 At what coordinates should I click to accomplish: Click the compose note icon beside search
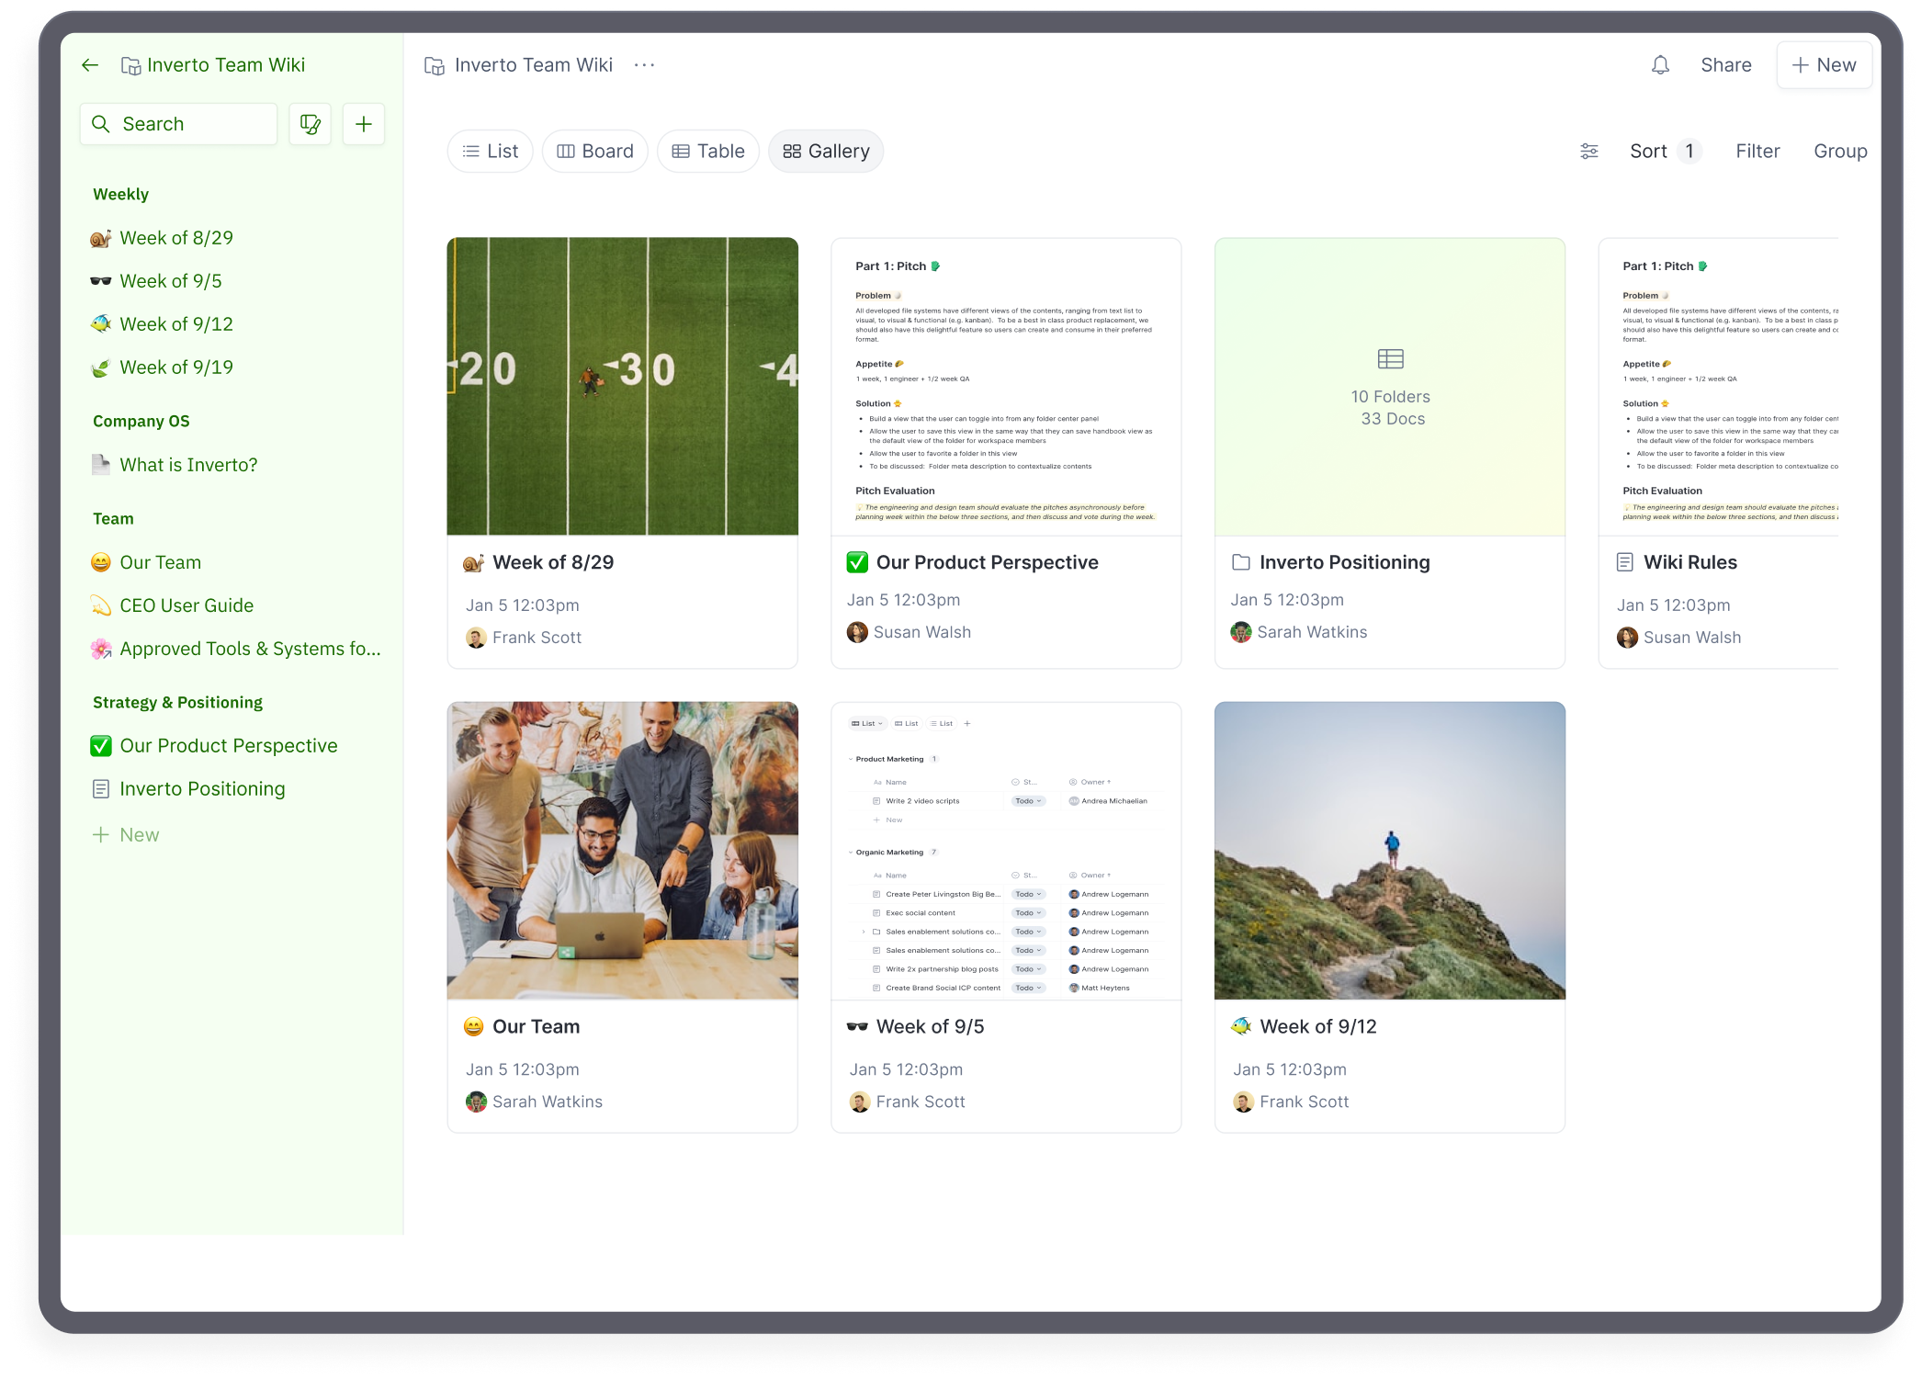tap(311, 124)
